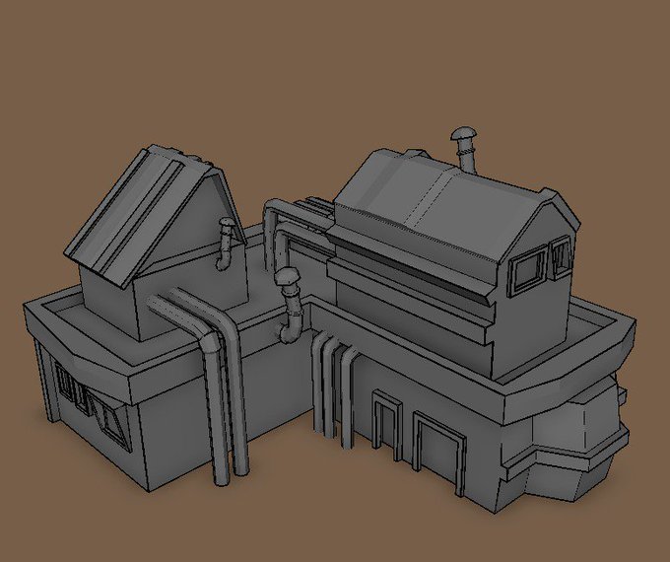Viewport: 670px width, 562px height.
Task: Select the large window on the right upper building
Action: (x=528, y=270)
